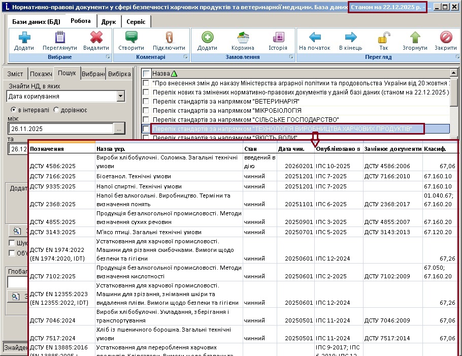The height and width of the screenshot is (356, 462).
Task: Select the 'в інтервалі' radio button
Action: (14, 110)
